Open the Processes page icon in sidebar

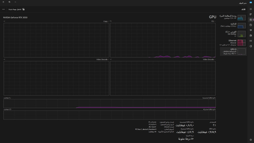(x=251, y=14)
